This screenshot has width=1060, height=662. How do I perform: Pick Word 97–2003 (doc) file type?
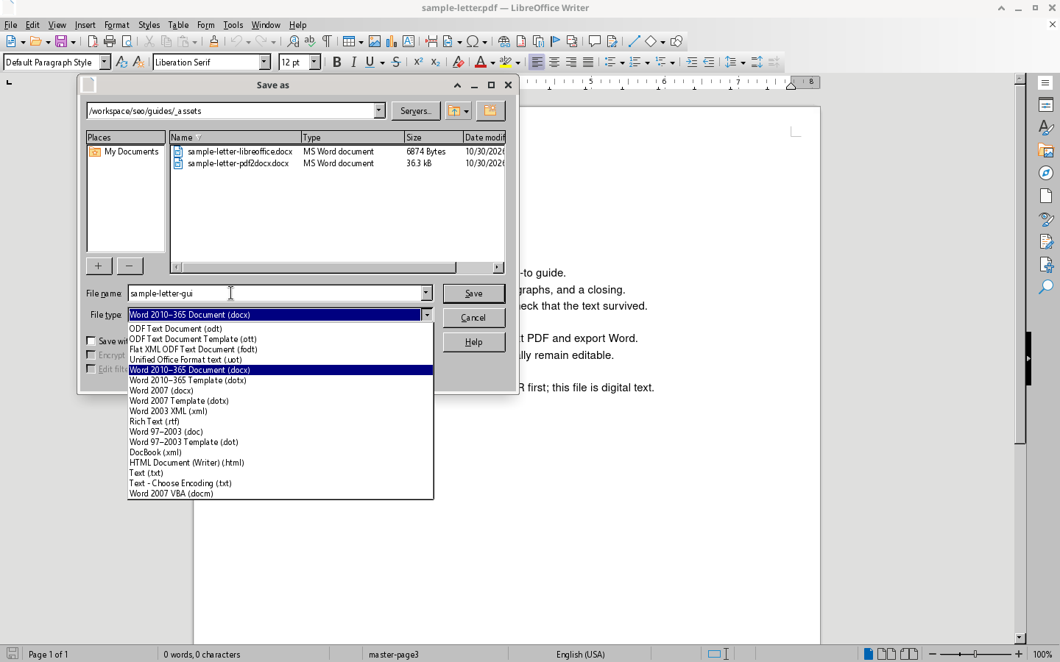point(280,432)
